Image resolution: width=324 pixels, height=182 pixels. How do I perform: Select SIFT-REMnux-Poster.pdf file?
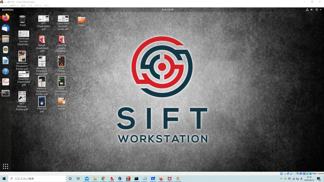point(22,101)
